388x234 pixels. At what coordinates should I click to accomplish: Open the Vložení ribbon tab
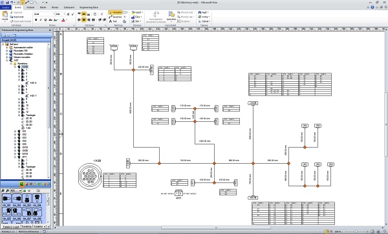click(x=30, y=7)
